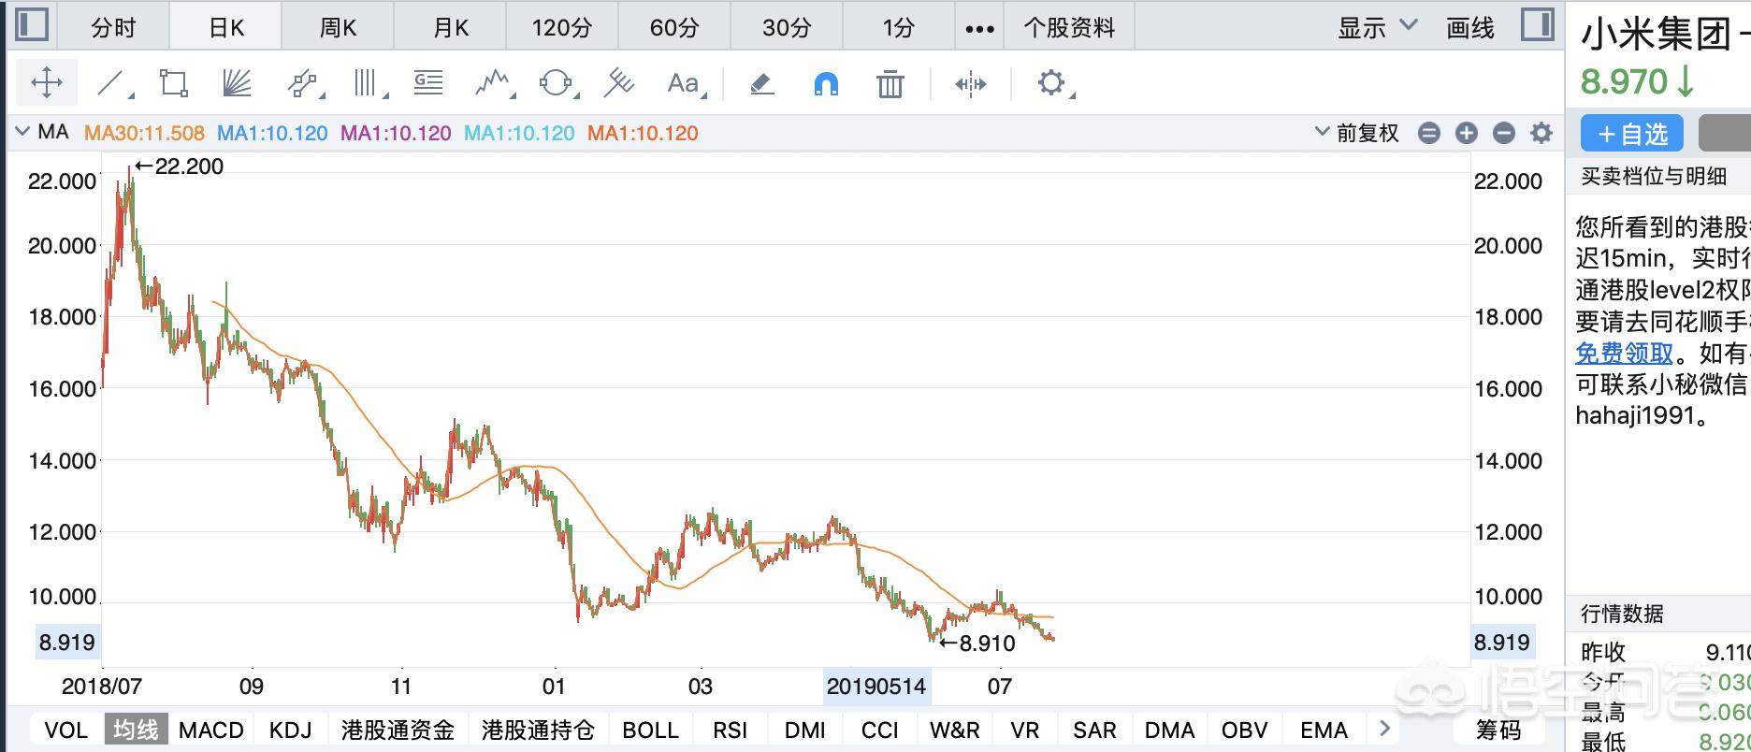Click the minus button next to the gear
The image size is (1751, 752).
click(1503, 133)
